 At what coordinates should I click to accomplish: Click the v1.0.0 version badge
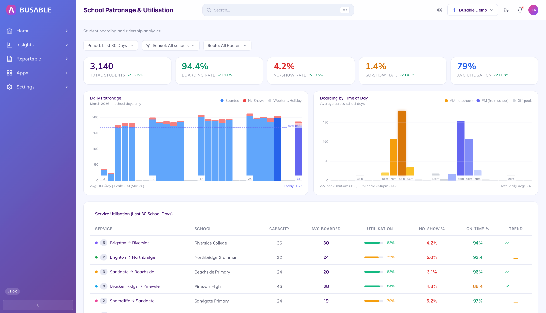(13, 292)
